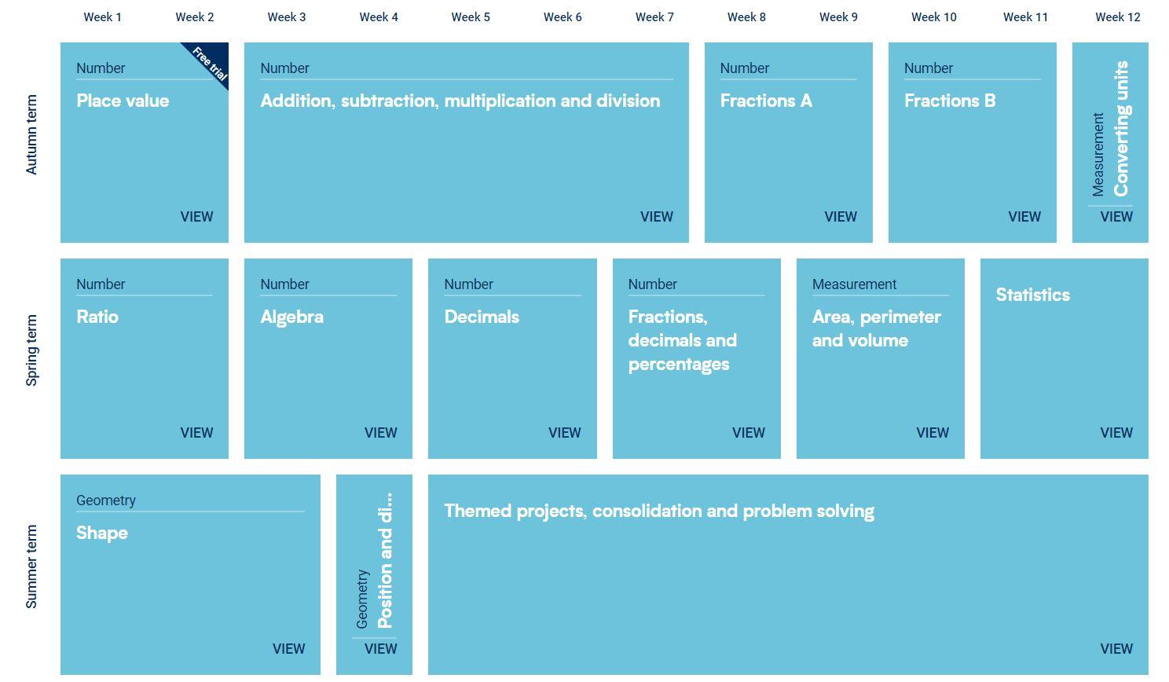Open the Shape geometry block title
The height and width of the screenshot is (682, 1169).
click(x=102, y=533)
